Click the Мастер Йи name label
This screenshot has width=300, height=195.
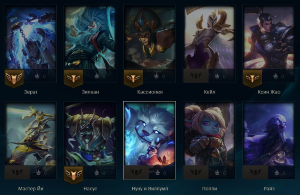(x=31, y=189)
